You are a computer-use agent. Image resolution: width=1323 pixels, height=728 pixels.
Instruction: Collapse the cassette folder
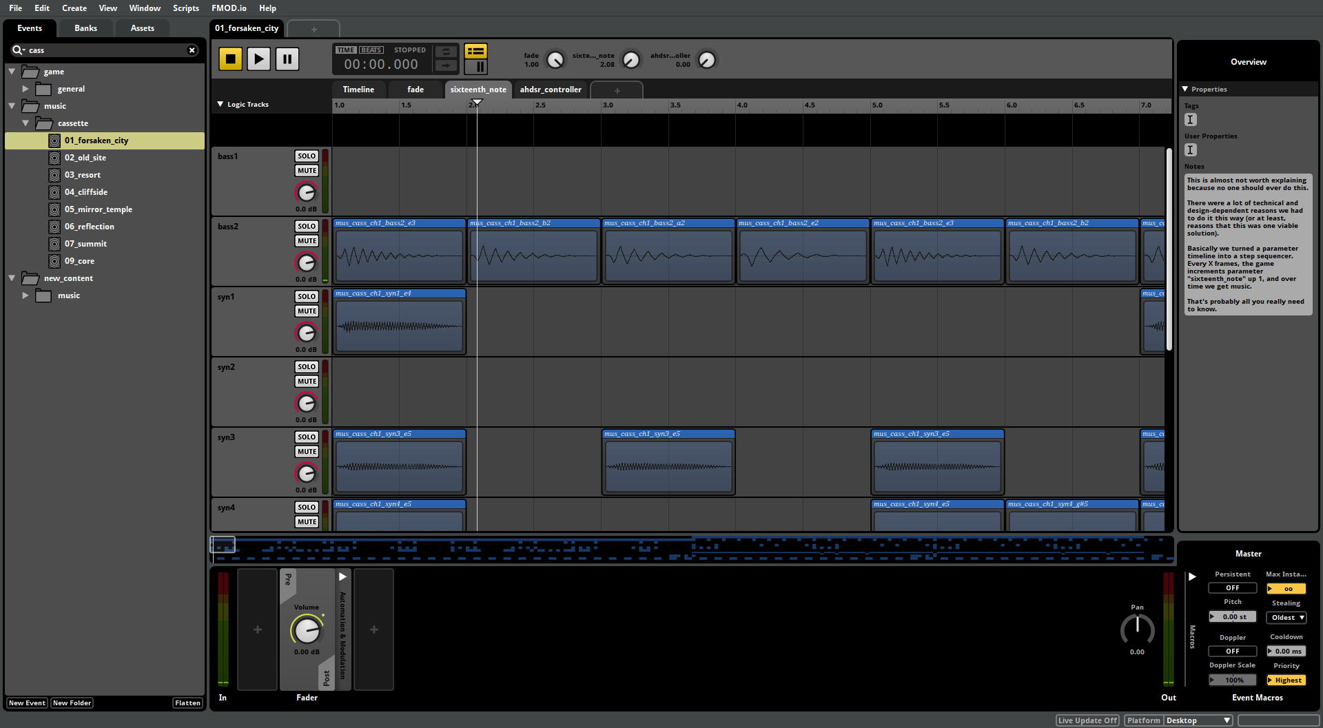(x=25, y=123)
